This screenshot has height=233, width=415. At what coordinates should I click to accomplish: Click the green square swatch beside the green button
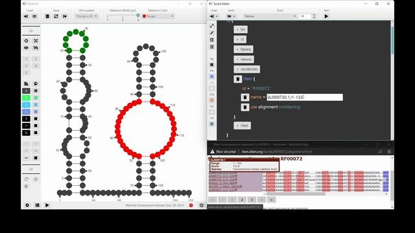[36, 98]
